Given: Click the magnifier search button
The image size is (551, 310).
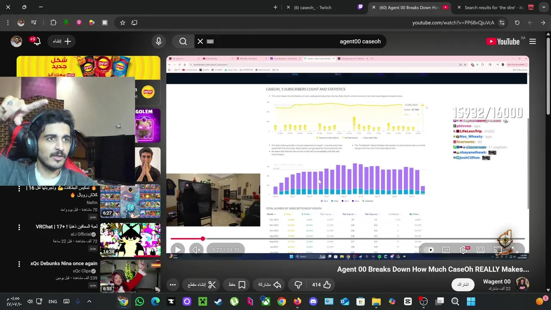Looking at the screenshot, I should 183,41.
